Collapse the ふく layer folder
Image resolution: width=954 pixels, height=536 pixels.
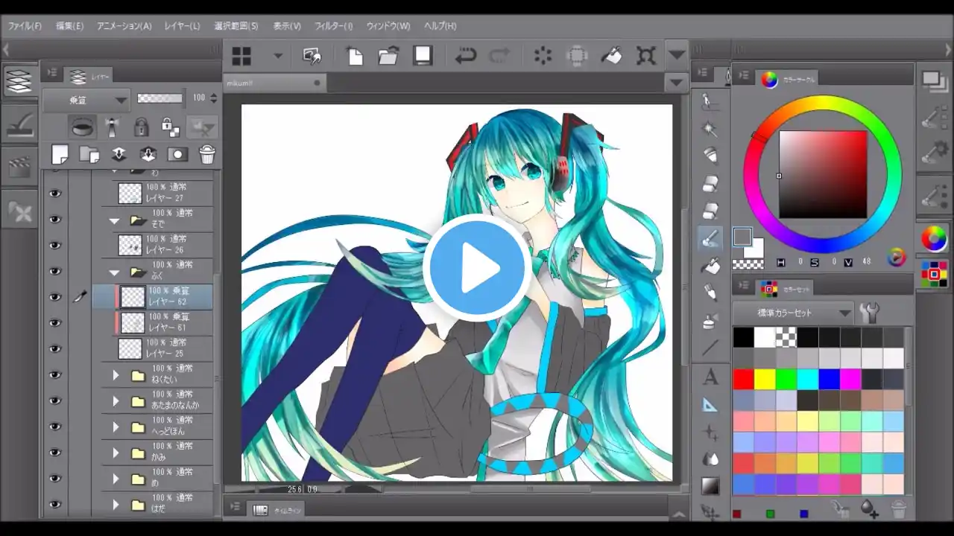[114, 272]
